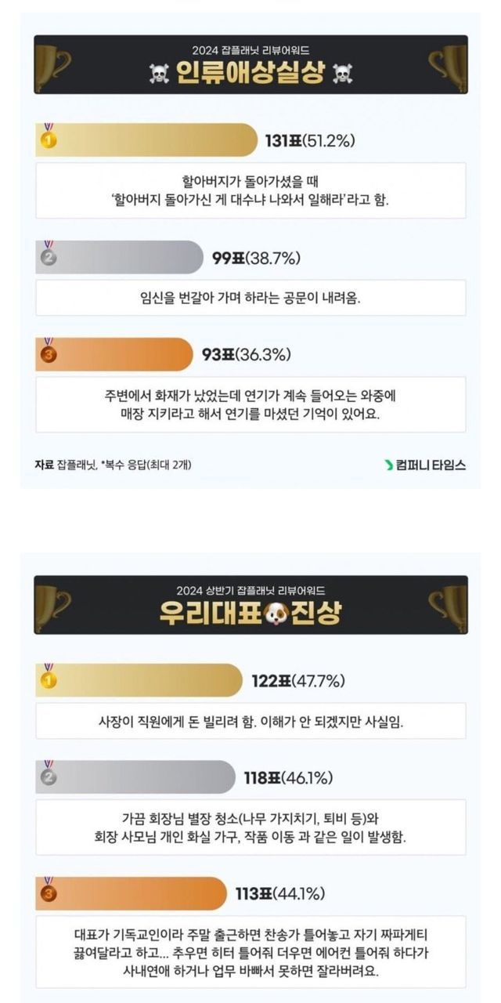Click the right skull icon beside 인류애상실상
The height and width of the screenshot is (1003, 501).
tap(343, 75)
